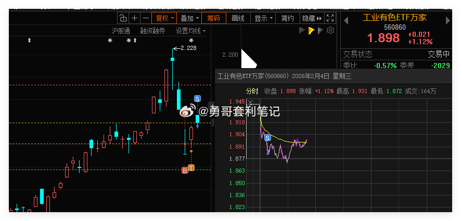
Task: Click the 1.823 axis label on intraday chart
Action: tap(237, 207)
